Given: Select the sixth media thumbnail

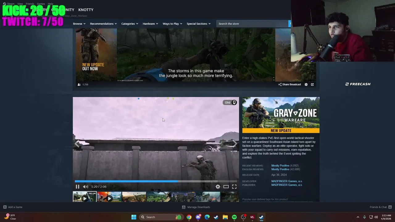Looking at the screenshot, I should [208, 197].
